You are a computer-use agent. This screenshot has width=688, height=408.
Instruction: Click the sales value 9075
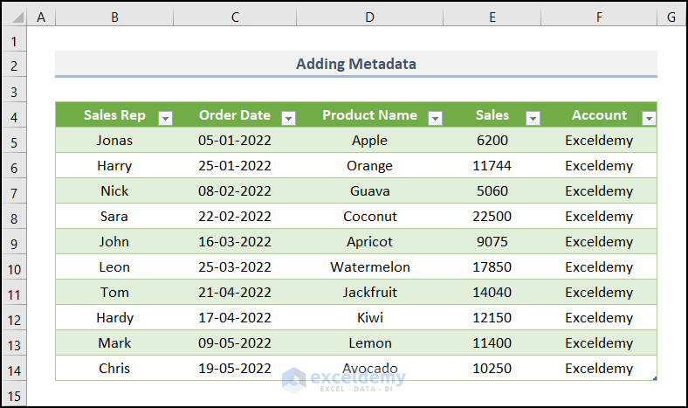(492, 242)
